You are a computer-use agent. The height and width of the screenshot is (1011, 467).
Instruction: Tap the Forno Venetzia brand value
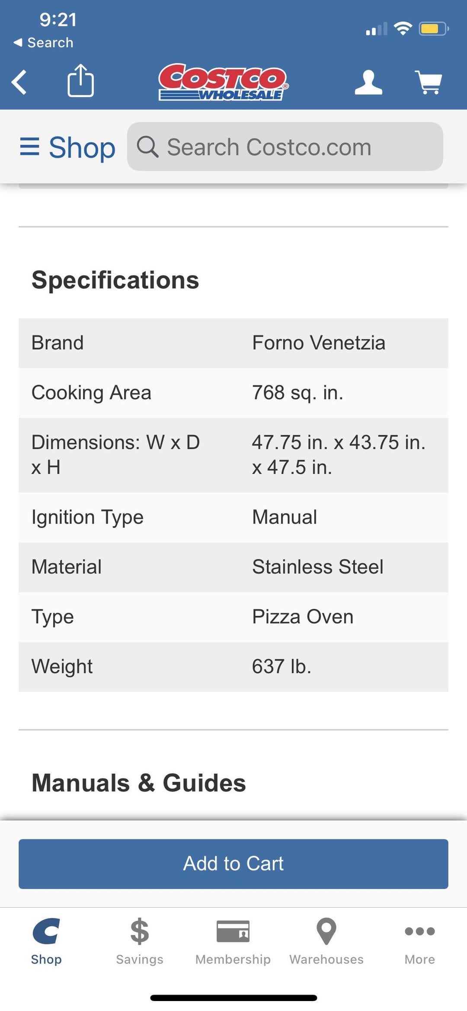coord(319,343)
